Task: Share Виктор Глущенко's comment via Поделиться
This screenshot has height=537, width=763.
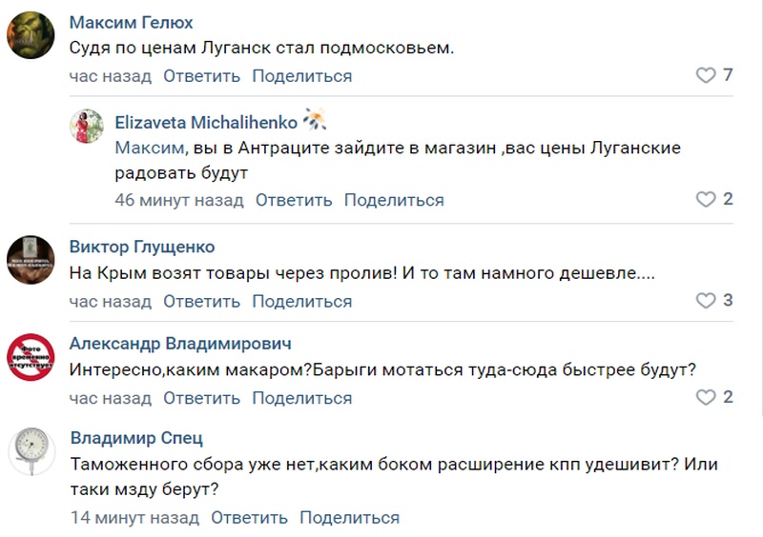Action: click(302, 302)
